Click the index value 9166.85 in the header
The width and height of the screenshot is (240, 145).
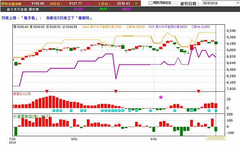pyautogui.click(x=38, y=4)
